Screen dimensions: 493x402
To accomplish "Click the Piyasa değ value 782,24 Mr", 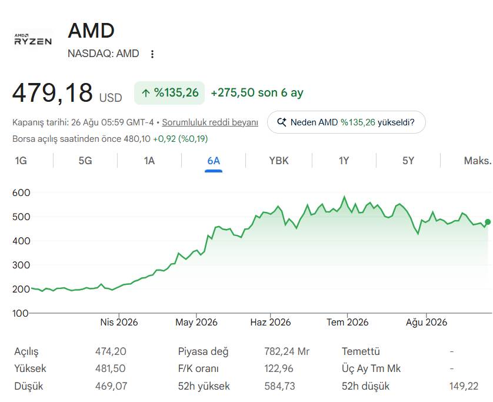I will 287,351.
